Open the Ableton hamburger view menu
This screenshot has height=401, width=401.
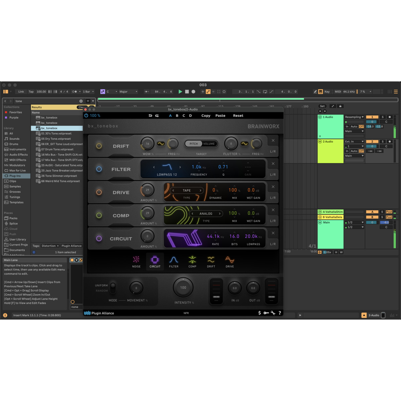tap(396, 92)
